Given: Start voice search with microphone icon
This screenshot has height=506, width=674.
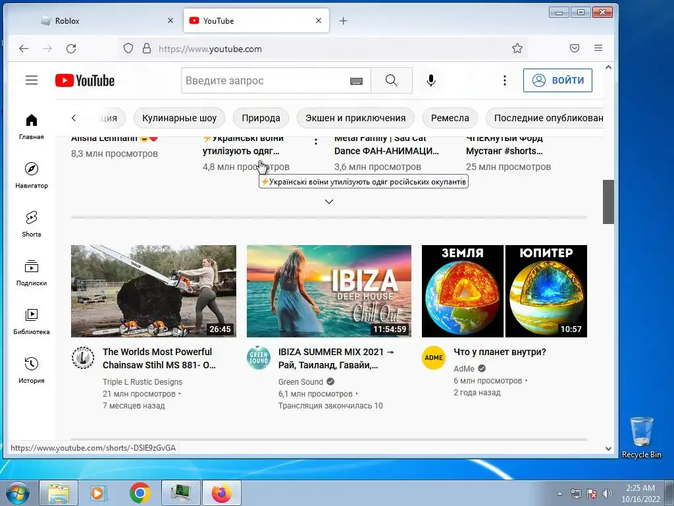Looking at the screenshot, I should [x=430, y=80].
